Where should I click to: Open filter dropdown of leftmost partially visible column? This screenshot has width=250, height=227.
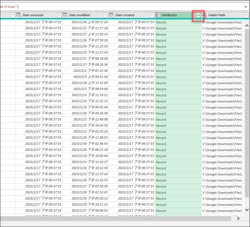(13, 15)
